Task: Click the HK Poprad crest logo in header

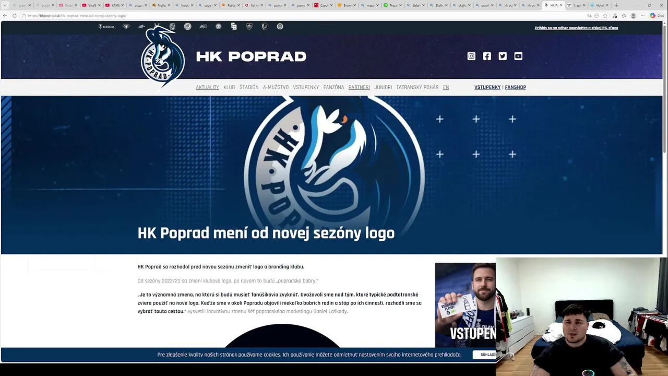Action: (162, 57)
